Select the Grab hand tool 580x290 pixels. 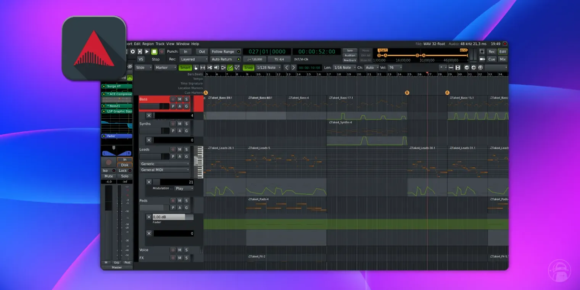click(x=196, y=68)
